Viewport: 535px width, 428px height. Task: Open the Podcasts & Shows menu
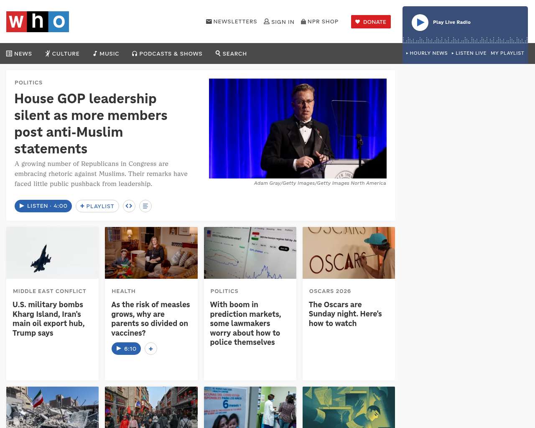click(x=167, y=53)
